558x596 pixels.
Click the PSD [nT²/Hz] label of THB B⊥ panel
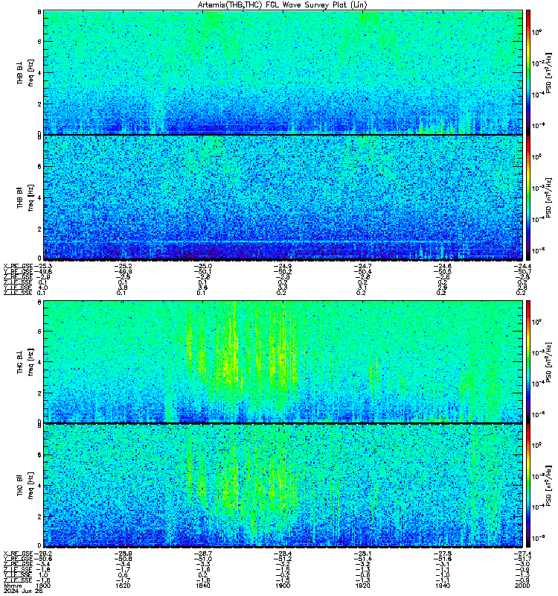pos(548,72)
